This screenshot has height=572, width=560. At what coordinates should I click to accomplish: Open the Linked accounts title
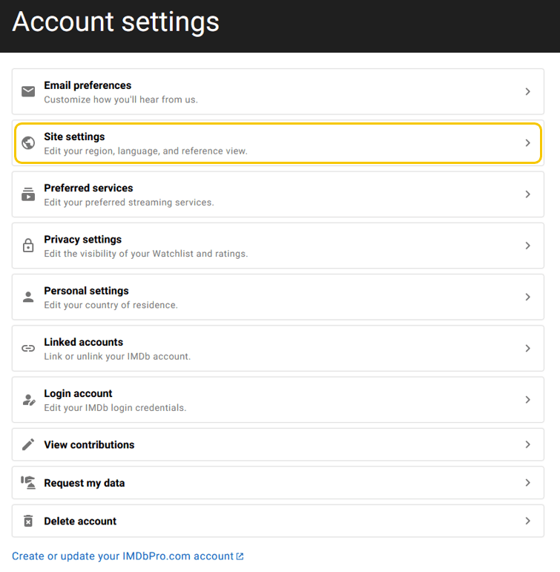84,342
